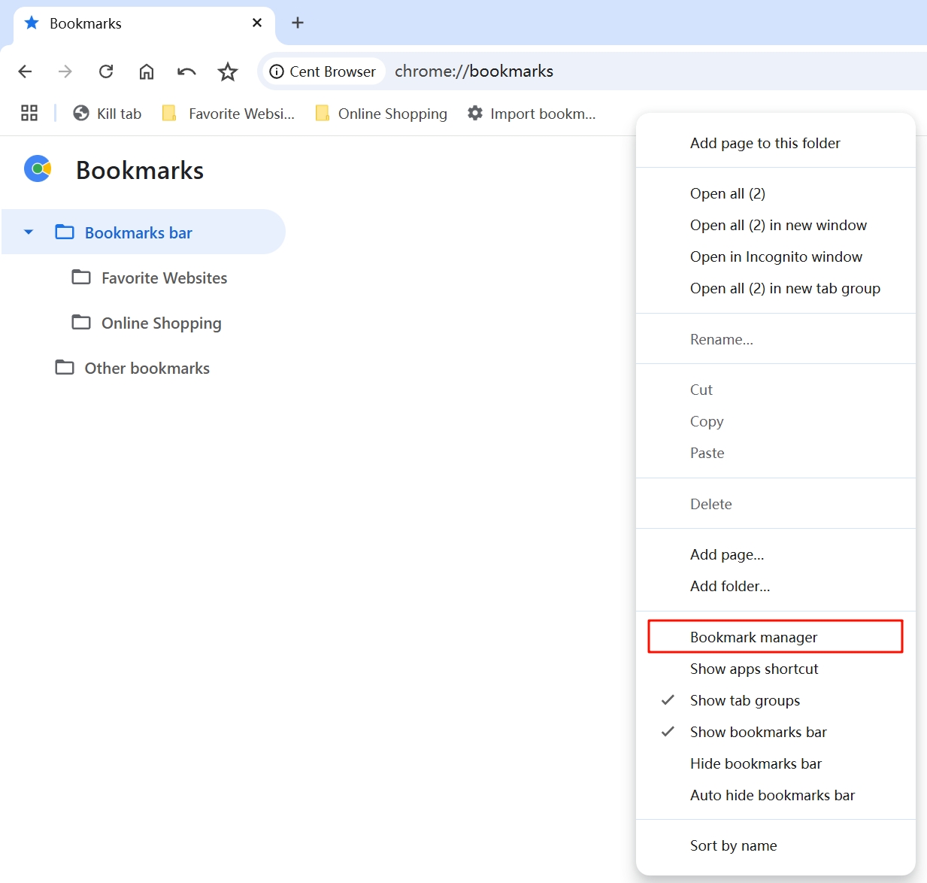Open the apps grid icon
The image size is (927, 883).
pos(29,114)
